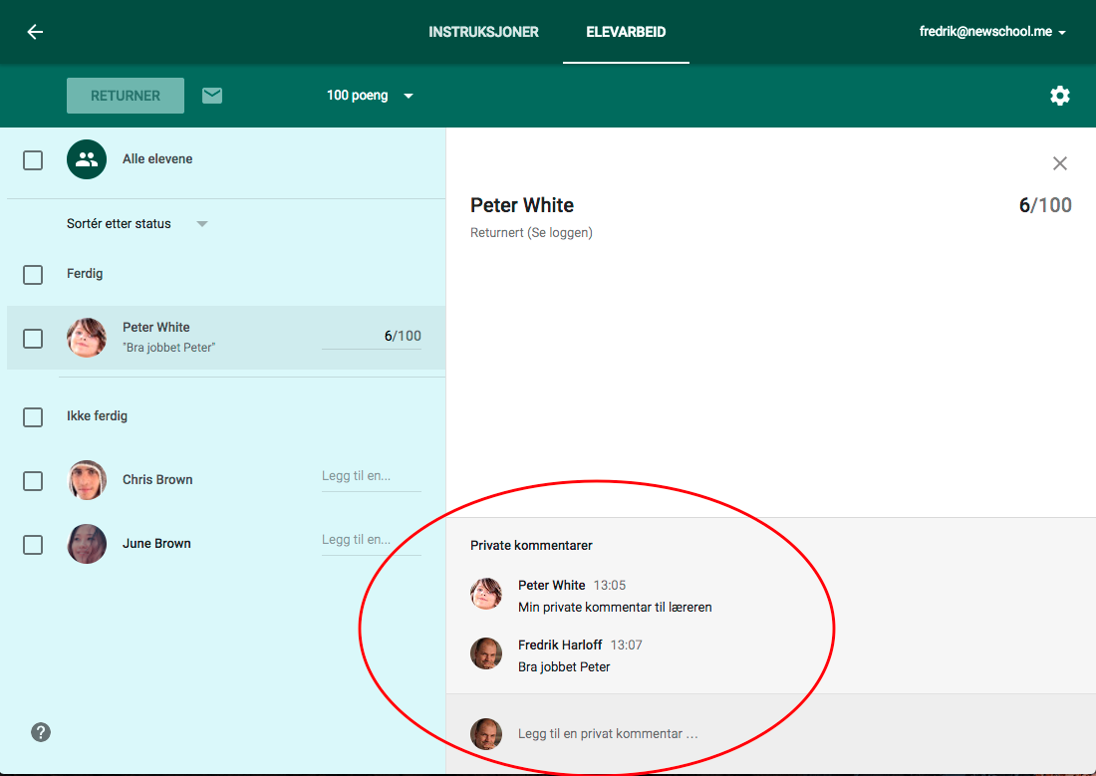Click June Brown's avatar picture
This screenshot has width=1096, height=776.
point(87,544)
